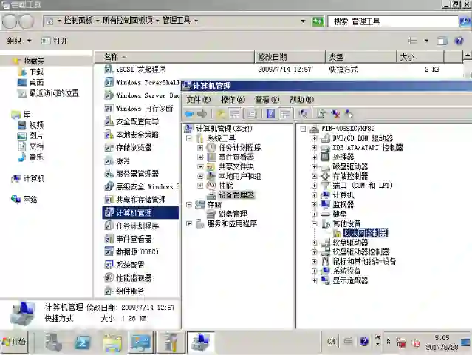Expand the 服务和应用程序 node
This screenshot has height=355, width=472.
pos(189,223)
